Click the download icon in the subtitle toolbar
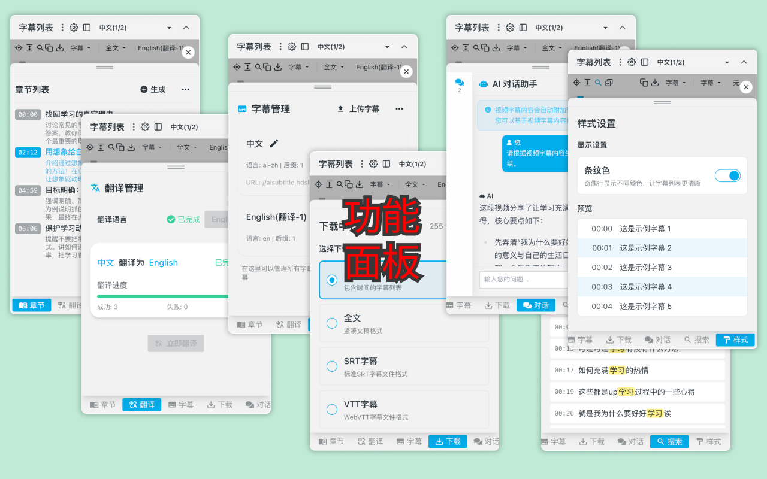This screenshot has width=767, height=479. pos(60,48)
